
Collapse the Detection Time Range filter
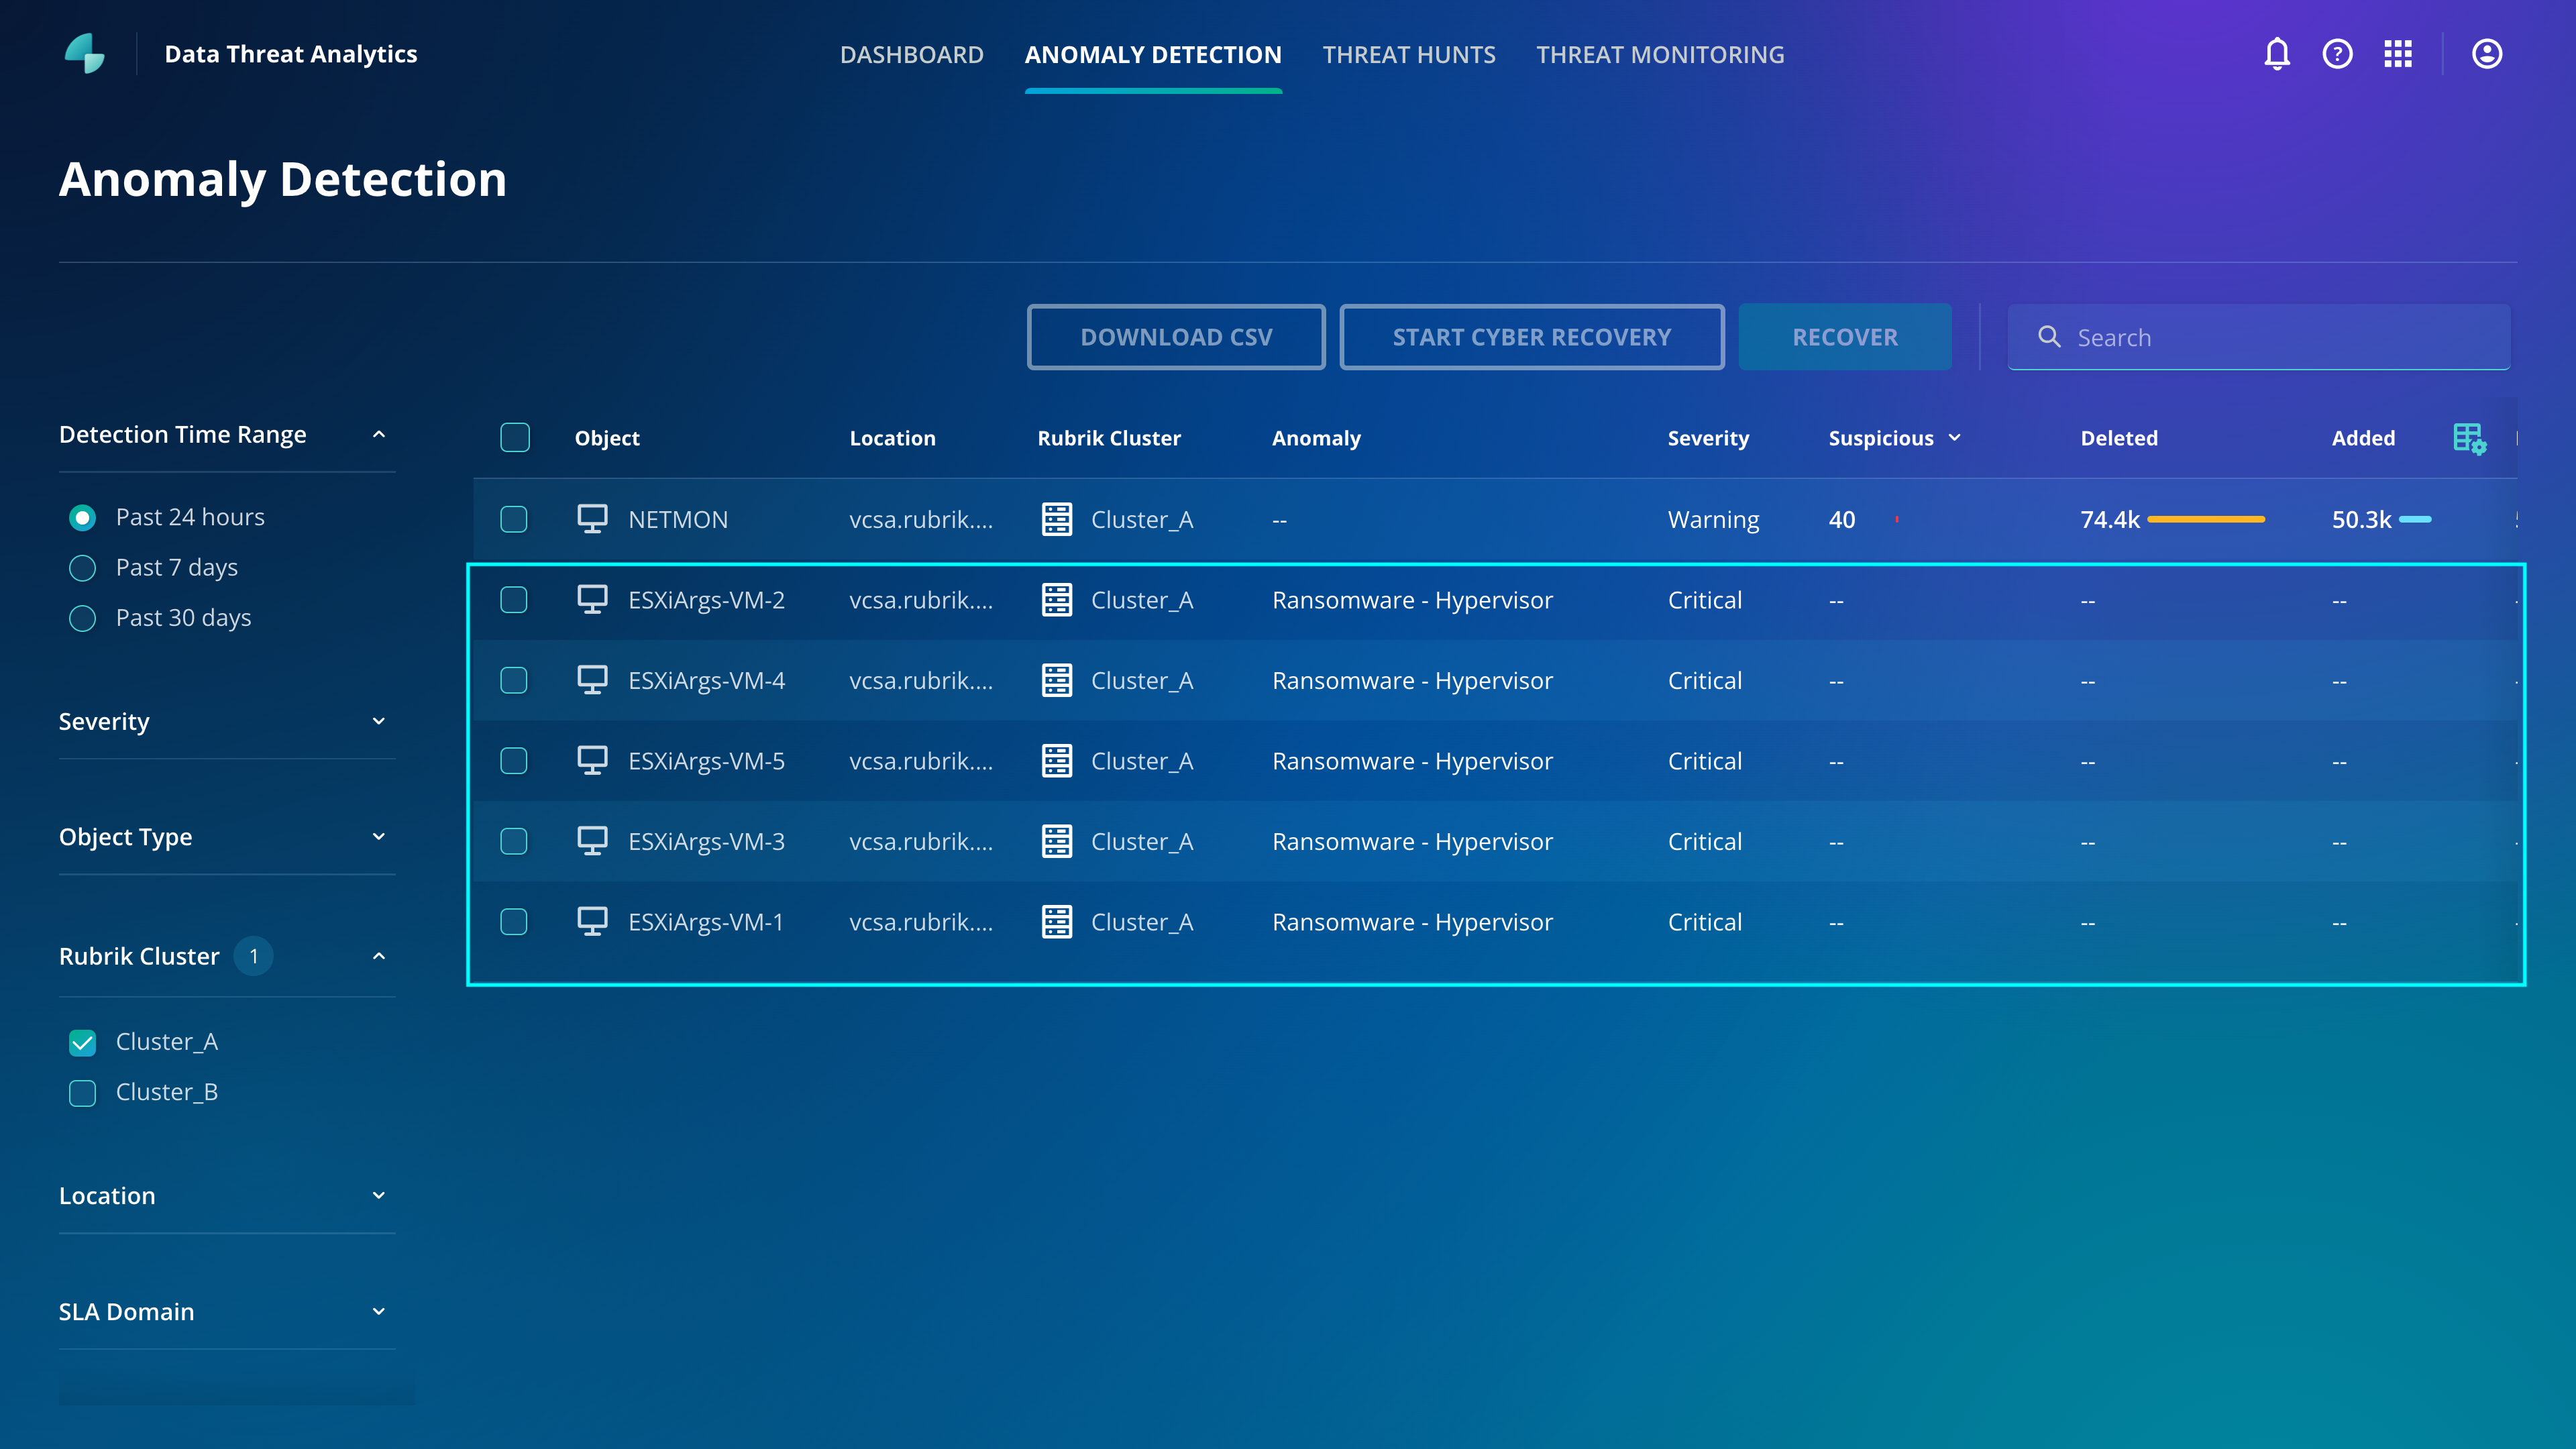pos(379,434)
